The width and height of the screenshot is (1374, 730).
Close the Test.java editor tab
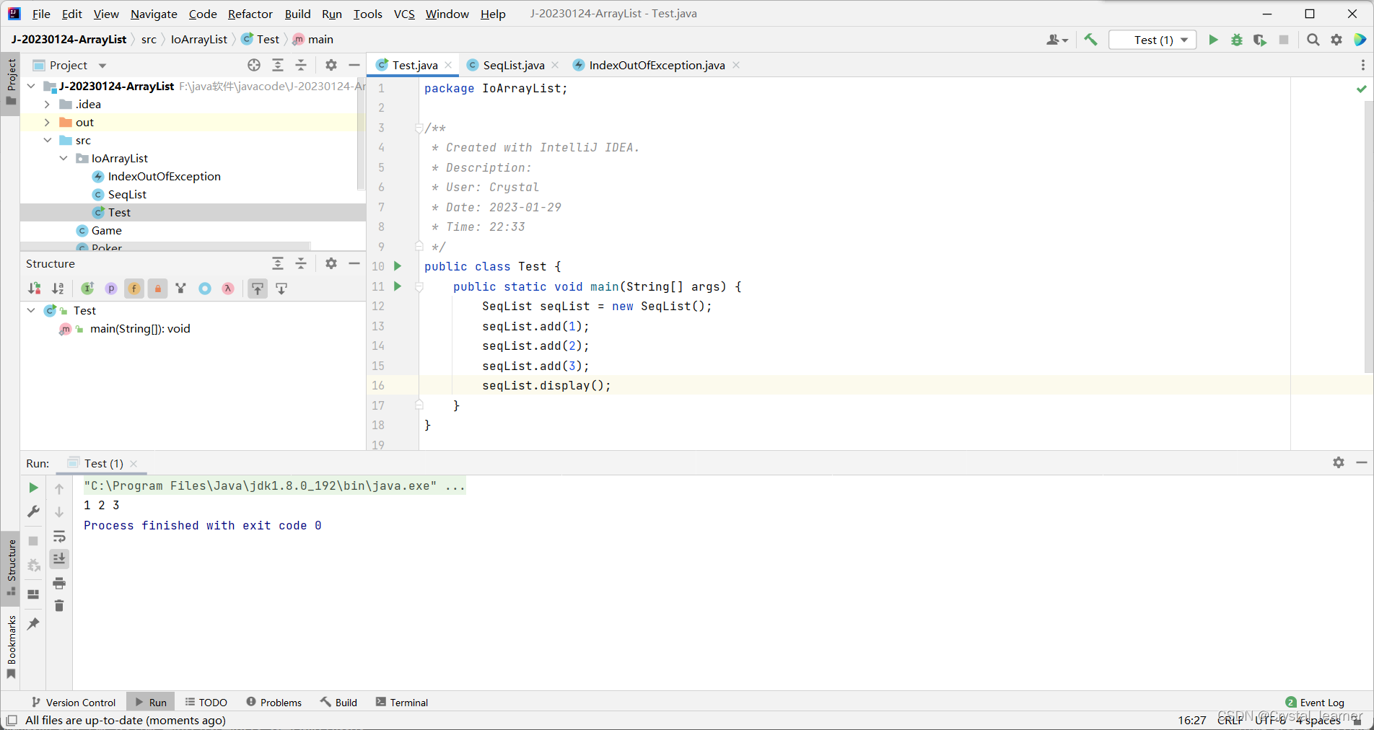coord(448,65)
